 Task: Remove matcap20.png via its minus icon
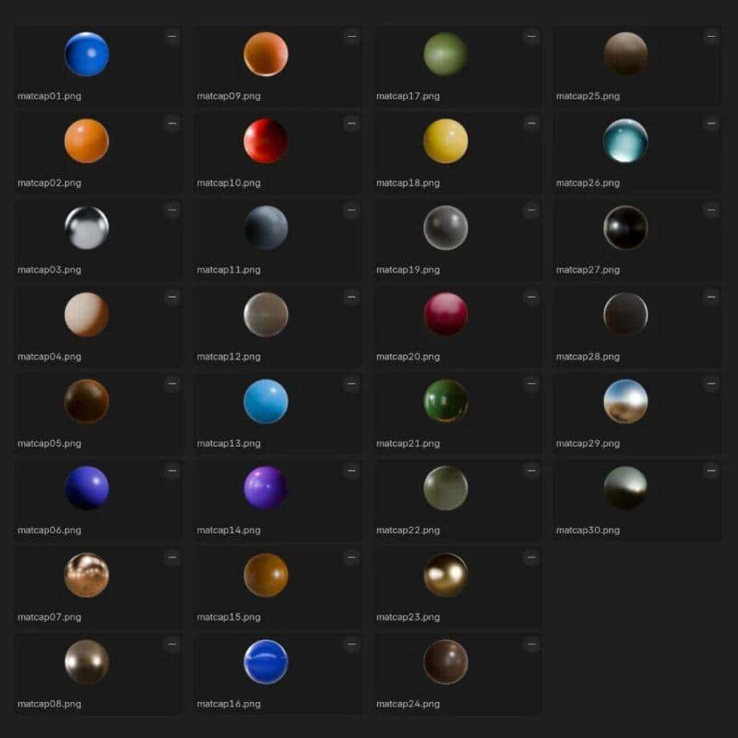coord(531,297)
